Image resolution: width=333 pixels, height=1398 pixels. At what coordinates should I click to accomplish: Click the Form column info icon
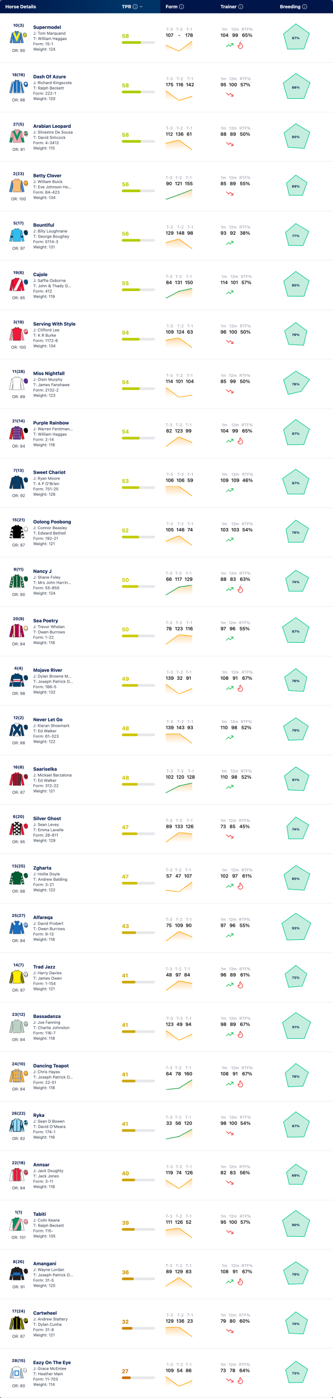pos(182,7)
